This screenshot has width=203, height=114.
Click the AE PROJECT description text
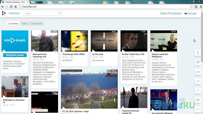[68, 60]
